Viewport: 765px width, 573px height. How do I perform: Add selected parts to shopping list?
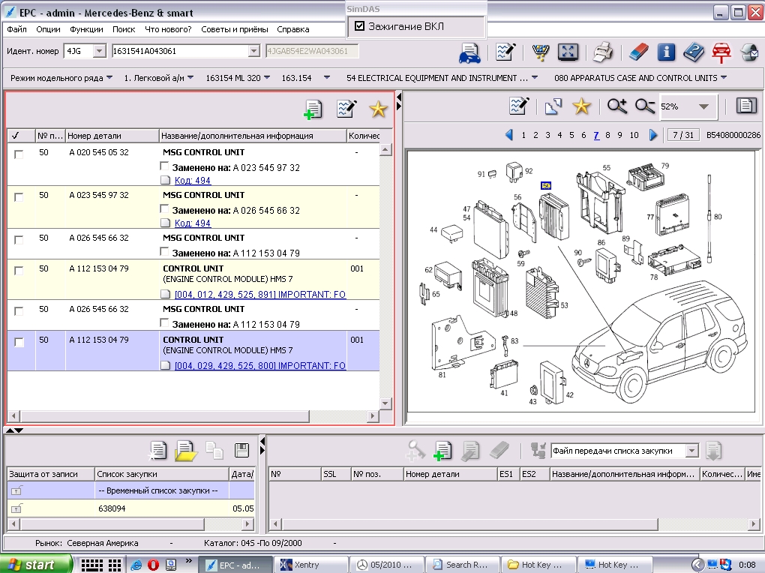point(313,109)
